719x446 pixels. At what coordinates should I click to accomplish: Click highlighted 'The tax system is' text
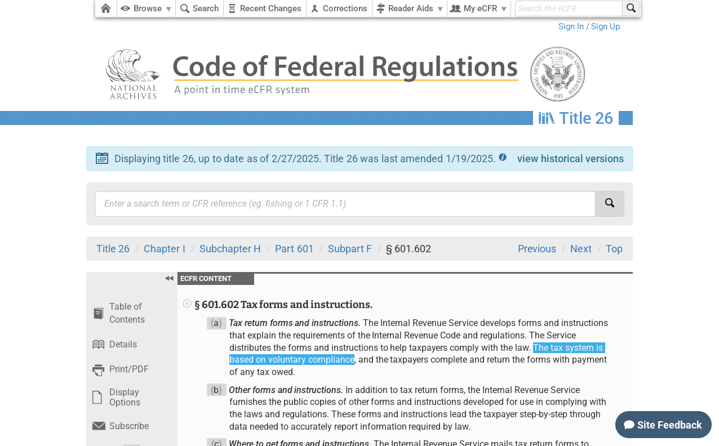(568, 348)
